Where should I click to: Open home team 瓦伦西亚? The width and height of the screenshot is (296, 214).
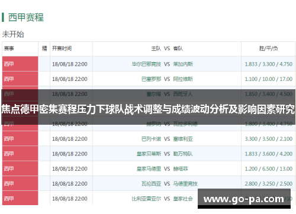click(152, 184)
